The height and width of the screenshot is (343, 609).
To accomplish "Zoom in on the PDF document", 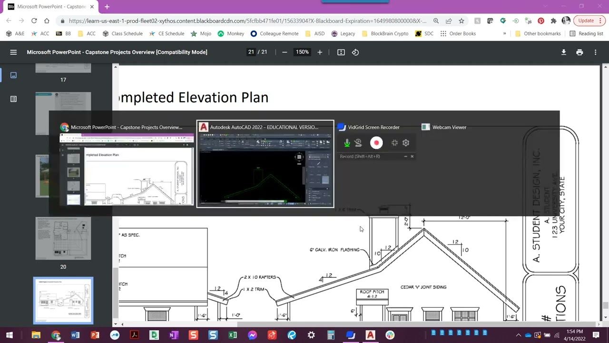I will coord(320,52).
